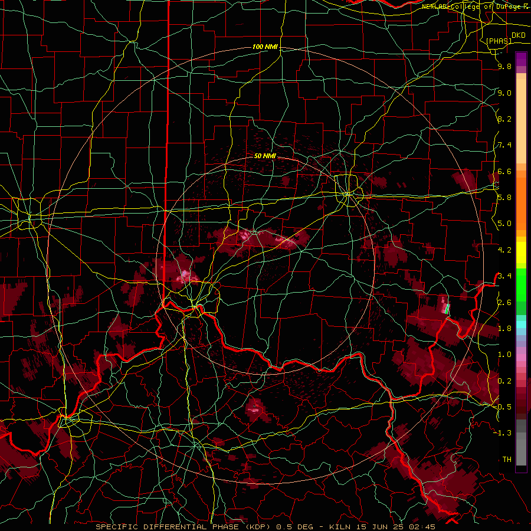Click the KILN 15 JUN 25 02:45 timestamp

(x=382, y=527)
